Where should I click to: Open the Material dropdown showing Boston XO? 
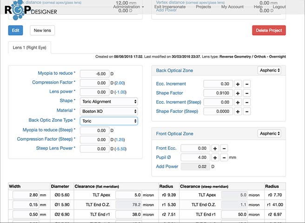109,111
